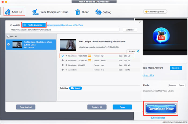This screenshot has width=188, height=124.
Task: Click the yellow minimize window button
Action: coord(6,2)
